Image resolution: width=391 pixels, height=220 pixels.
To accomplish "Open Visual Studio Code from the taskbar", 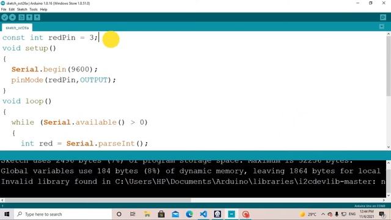I will (203, 215).
